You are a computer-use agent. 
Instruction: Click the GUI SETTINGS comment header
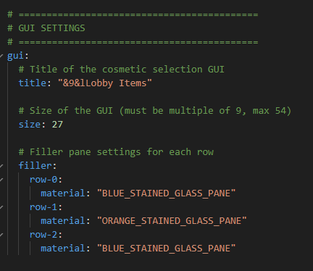click(x=46, y=28)
